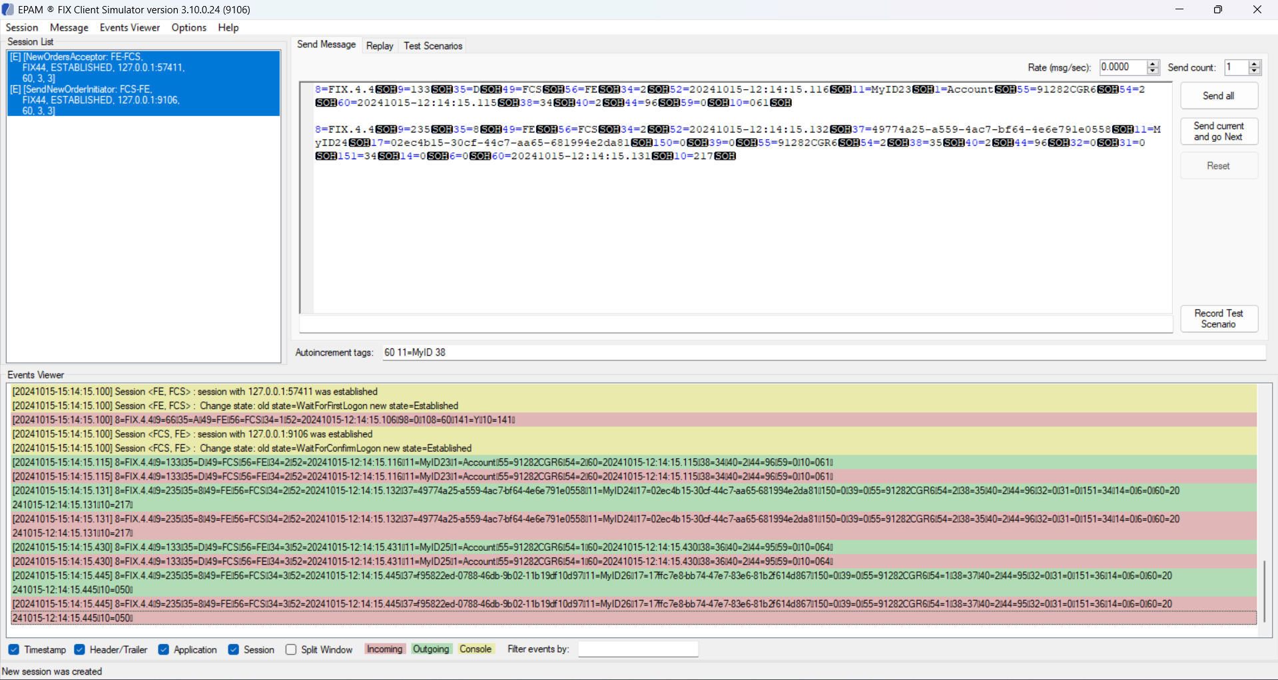The width and height of the screenshot is (1278, 680).
Task: Toggle the Timestamp checkbox
Action: point(14,649)
